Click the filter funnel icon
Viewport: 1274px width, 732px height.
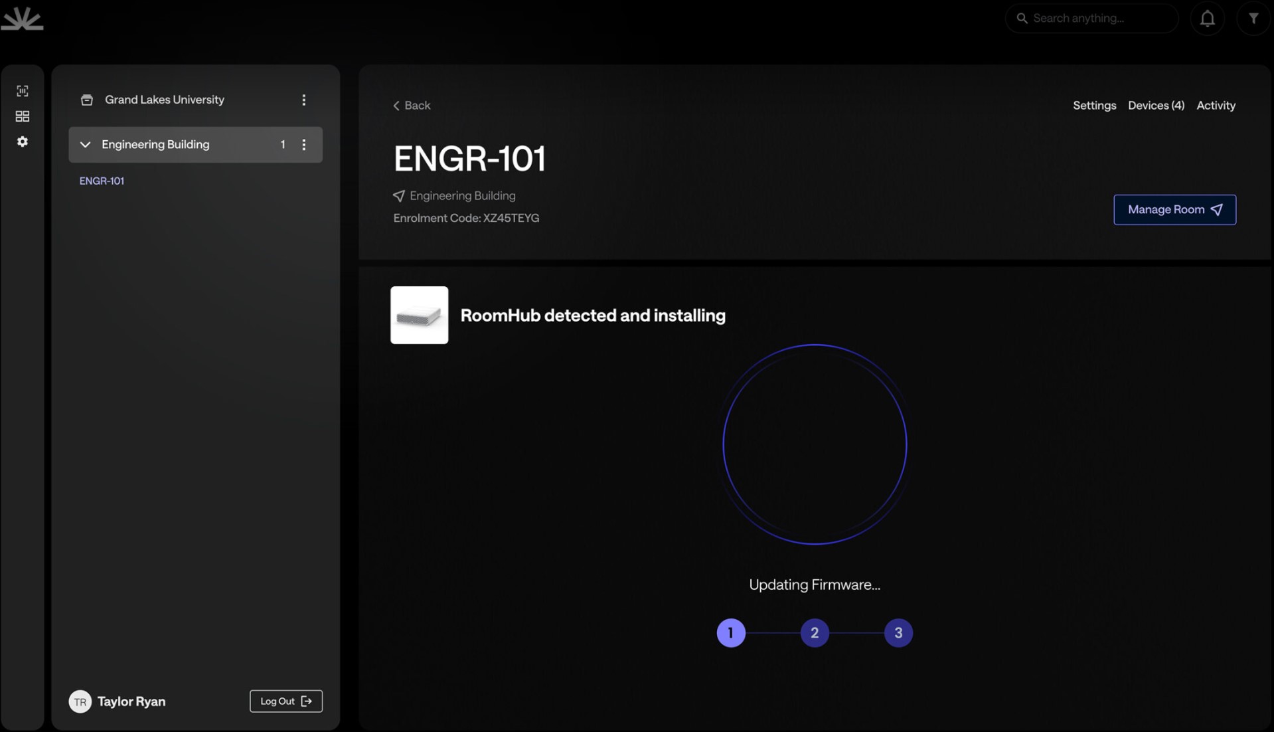click(1253, 19)
